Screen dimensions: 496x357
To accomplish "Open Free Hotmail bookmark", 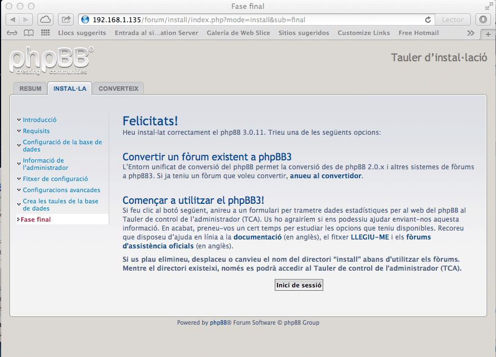I will point(419,33).
